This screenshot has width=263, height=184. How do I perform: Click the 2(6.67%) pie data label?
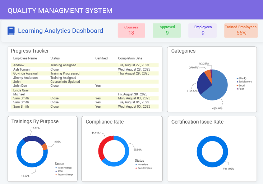(194, 68)
